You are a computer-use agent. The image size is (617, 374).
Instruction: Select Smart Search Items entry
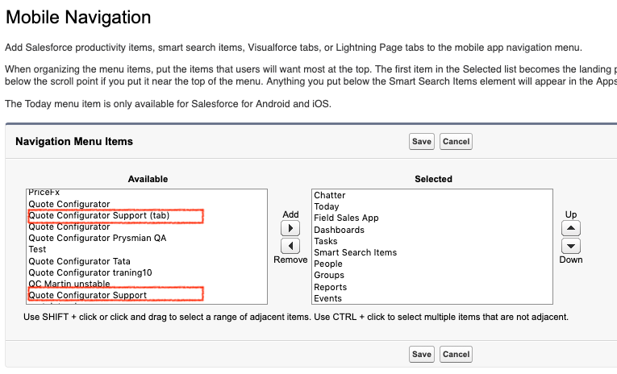coord(432,252)
